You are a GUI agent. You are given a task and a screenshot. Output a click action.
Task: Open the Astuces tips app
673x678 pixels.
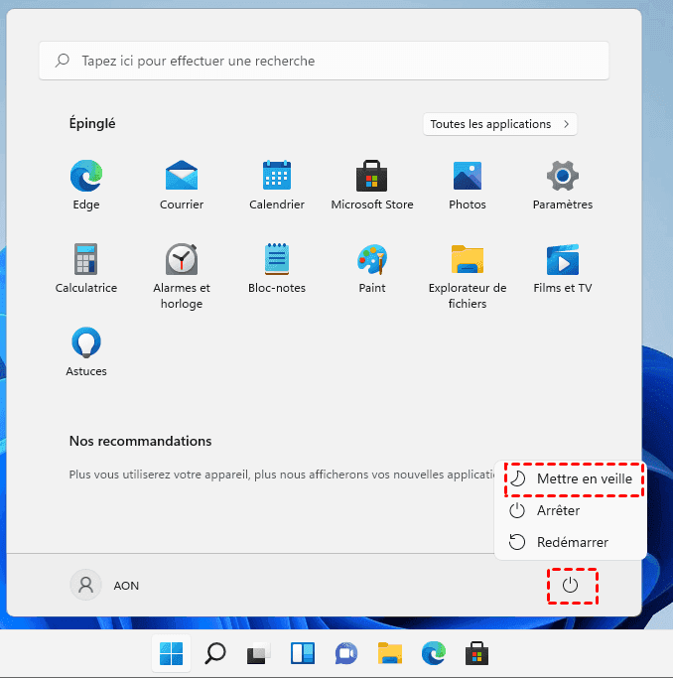point(86,351)
